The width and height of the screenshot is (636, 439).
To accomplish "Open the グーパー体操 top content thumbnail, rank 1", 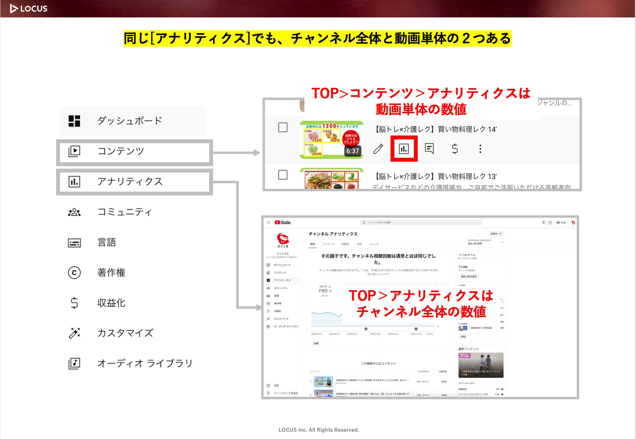I will (323, 382).
